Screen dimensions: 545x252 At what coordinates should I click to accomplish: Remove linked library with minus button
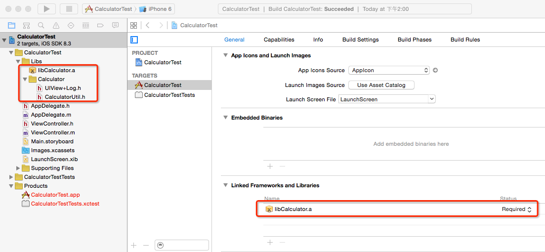click(282, 242)
